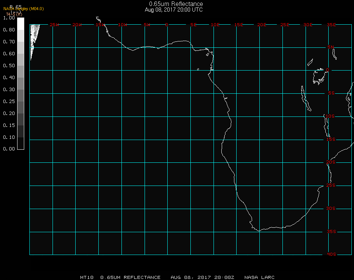Click the colorbar label '0.70'
This screenshot has height=280, width=354.
pos(9,42)
